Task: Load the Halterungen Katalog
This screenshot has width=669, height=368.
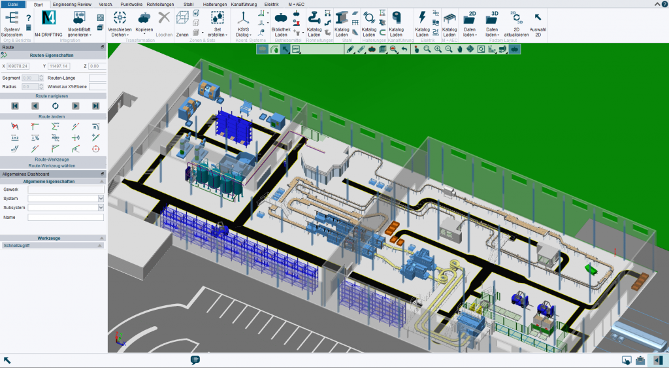Action: tap(368, 24)
